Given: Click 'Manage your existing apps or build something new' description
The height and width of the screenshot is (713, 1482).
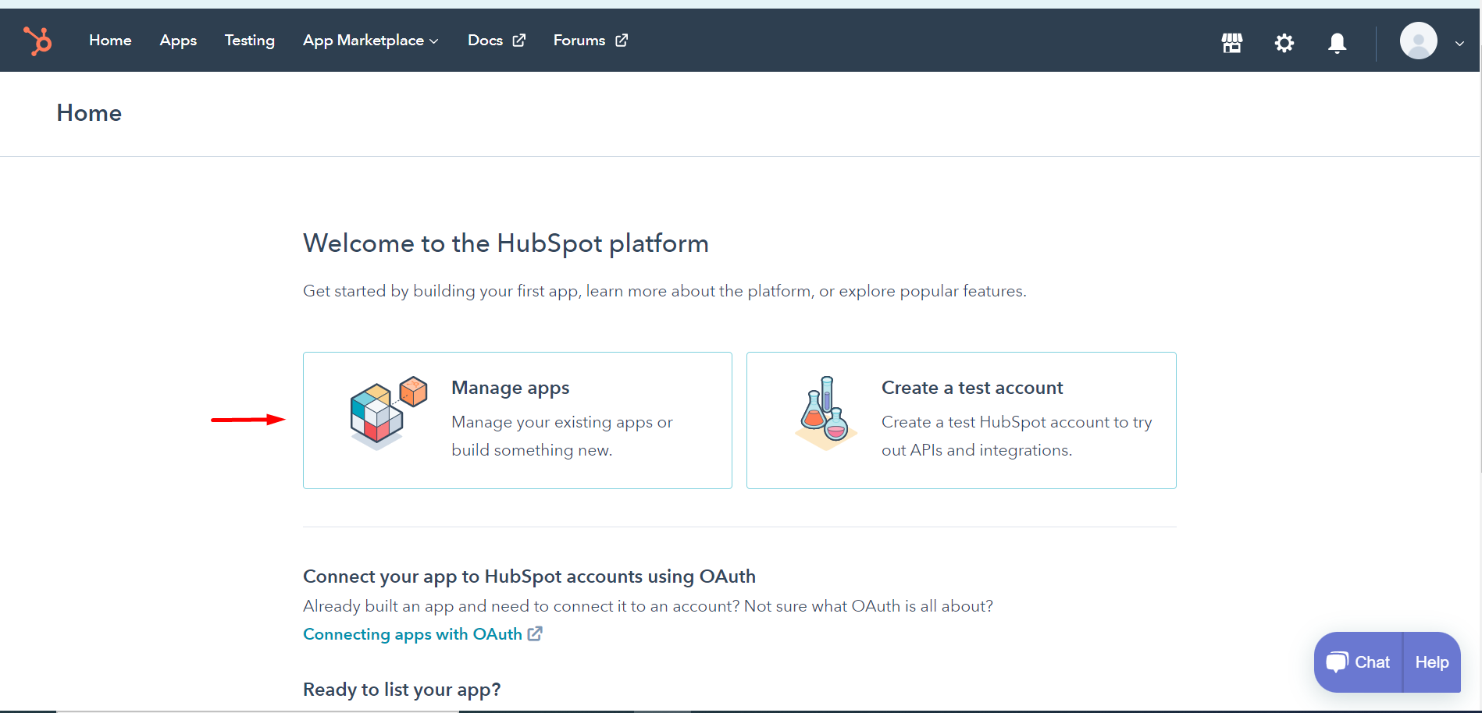Looking at the screenshot, I should pos(562,436).
